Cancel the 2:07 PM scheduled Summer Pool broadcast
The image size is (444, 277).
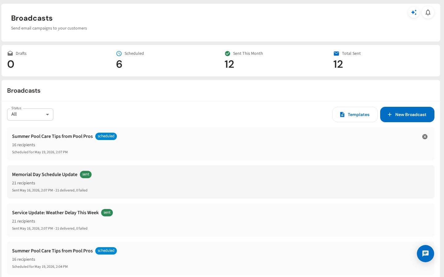425,137
